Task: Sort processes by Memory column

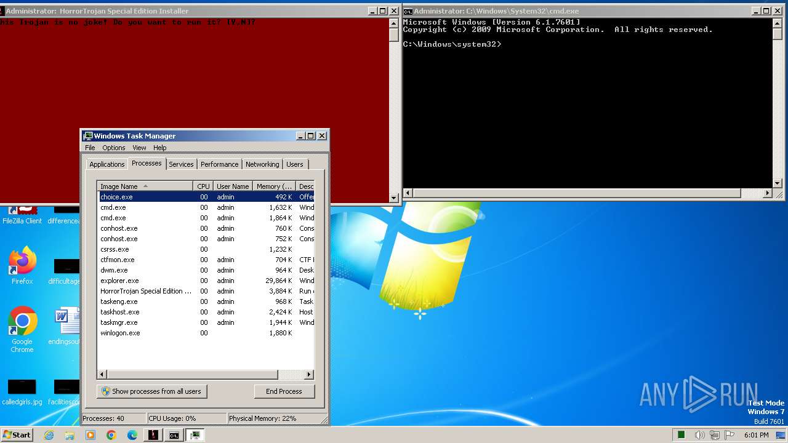Action: 274,186
